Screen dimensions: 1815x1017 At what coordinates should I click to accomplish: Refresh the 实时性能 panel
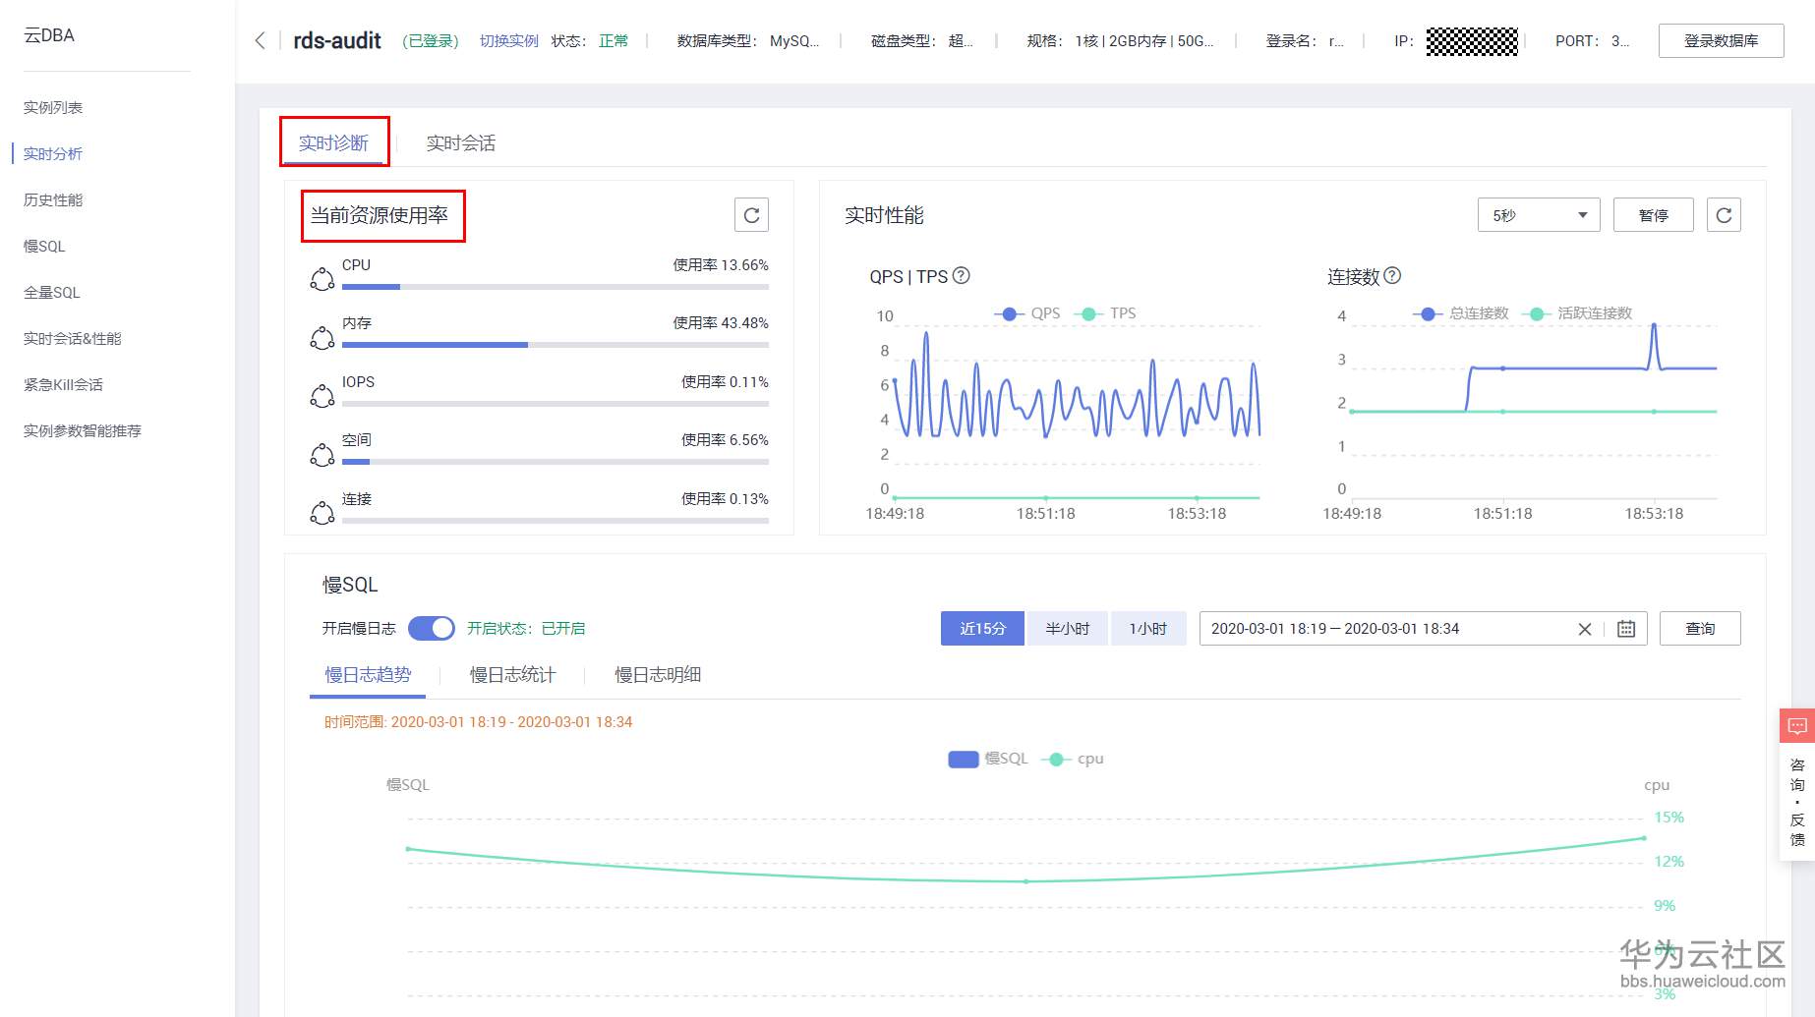pyautogui.click(x=1724, y=215)
